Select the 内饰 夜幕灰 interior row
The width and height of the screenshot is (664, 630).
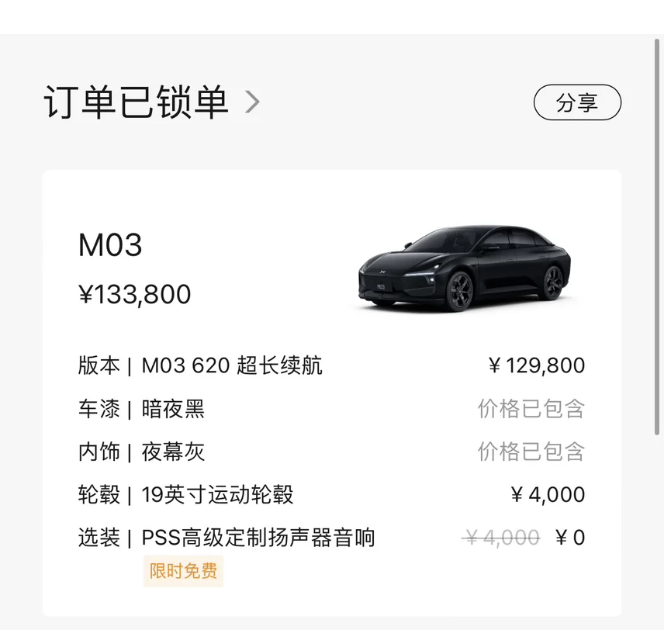(141, 452)
